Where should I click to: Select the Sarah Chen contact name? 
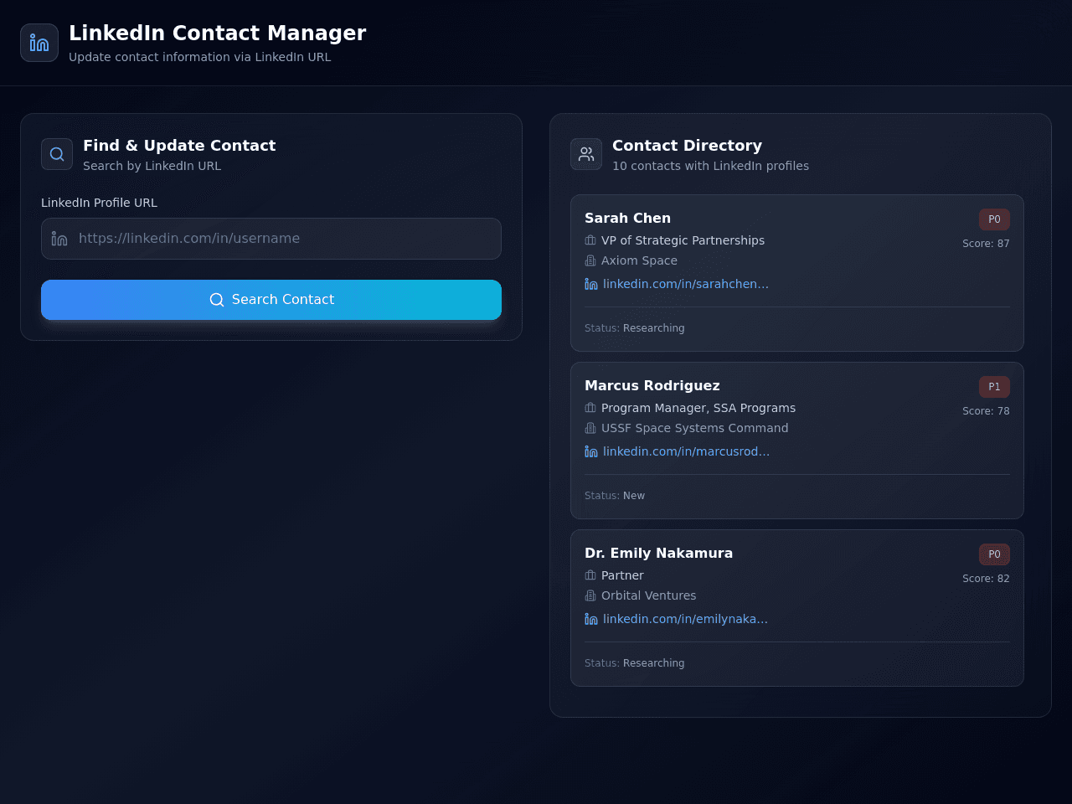point(627,218)
